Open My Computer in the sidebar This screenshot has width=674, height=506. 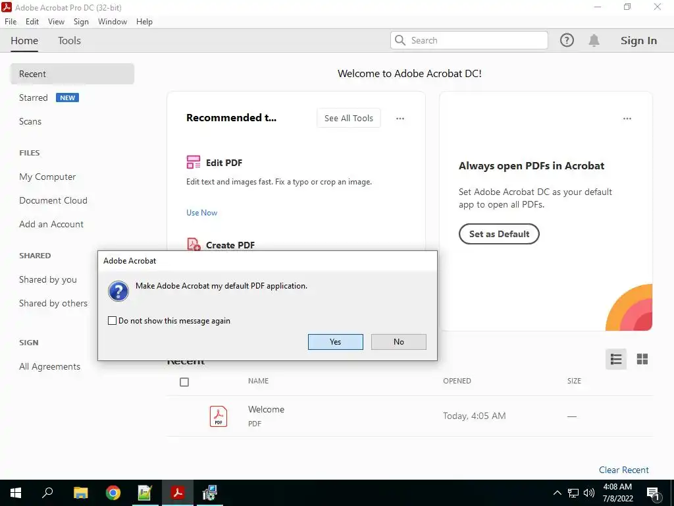(47, 177)
